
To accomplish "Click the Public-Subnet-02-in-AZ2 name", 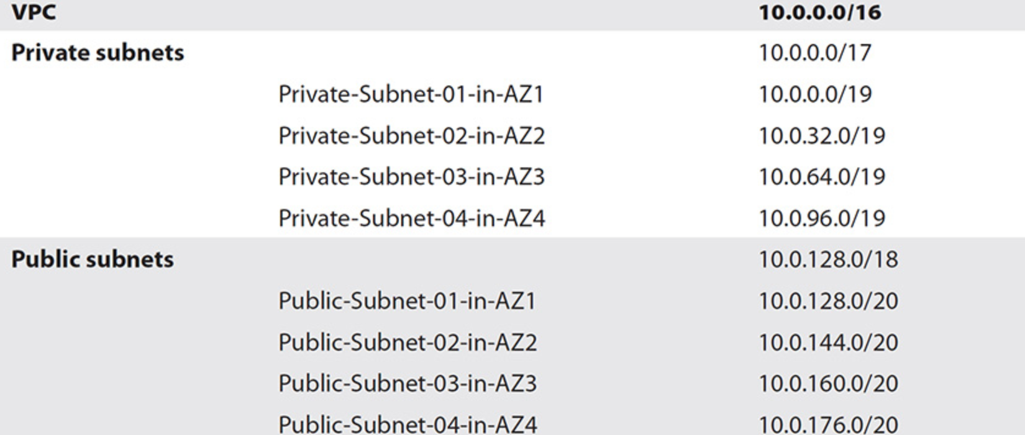I will (408, 343).
